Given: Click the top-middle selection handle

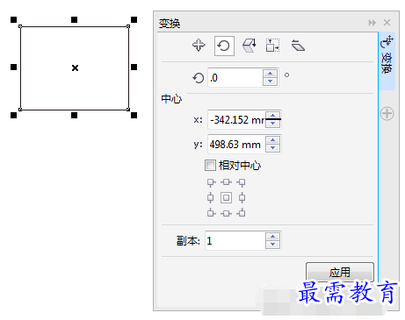Looking at the screenshot, I should (75, 19).
